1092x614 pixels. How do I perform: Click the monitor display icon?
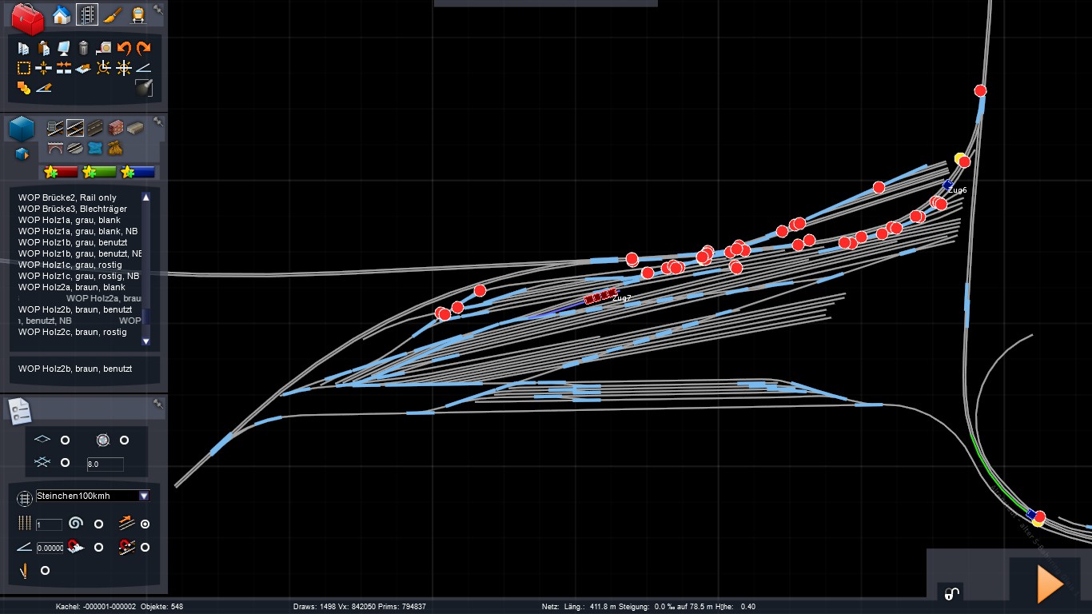click(x=64, y=49)
